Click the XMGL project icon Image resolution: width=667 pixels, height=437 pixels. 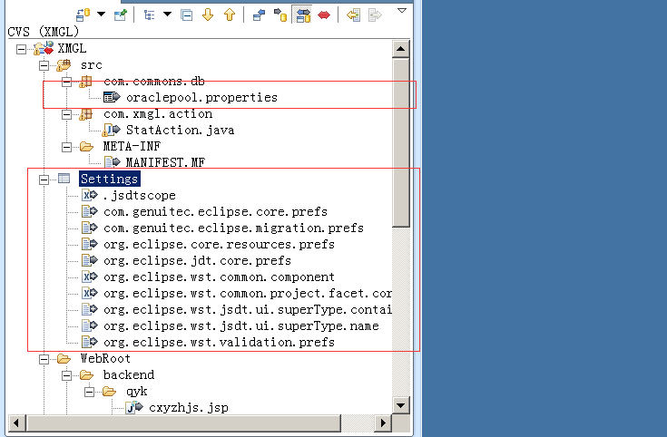pyautogui.click(x=44, y=48)
